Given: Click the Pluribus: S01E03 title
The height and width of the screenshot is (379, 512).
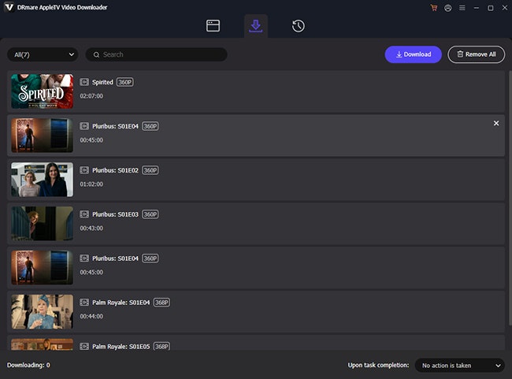Looking at the screenshot, I should (115, 214).
